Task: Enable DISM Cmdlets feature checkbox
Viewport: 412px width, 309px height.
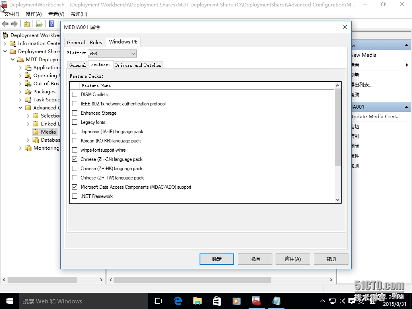Action: (74, 94)
